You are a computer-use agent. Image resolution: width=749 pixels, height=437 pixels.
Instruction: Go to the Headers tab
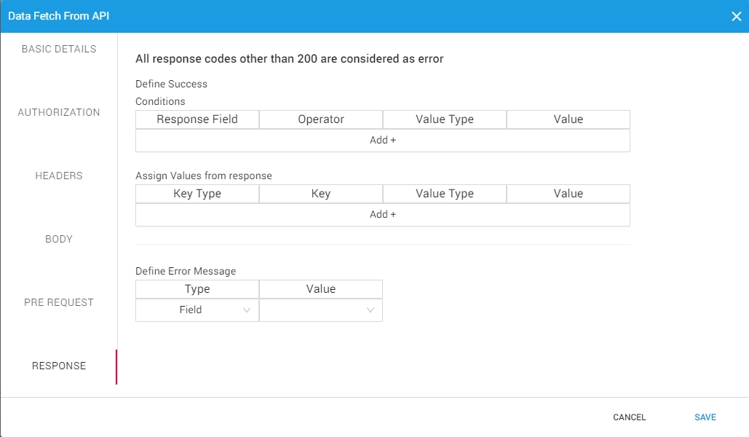(59, 176)
